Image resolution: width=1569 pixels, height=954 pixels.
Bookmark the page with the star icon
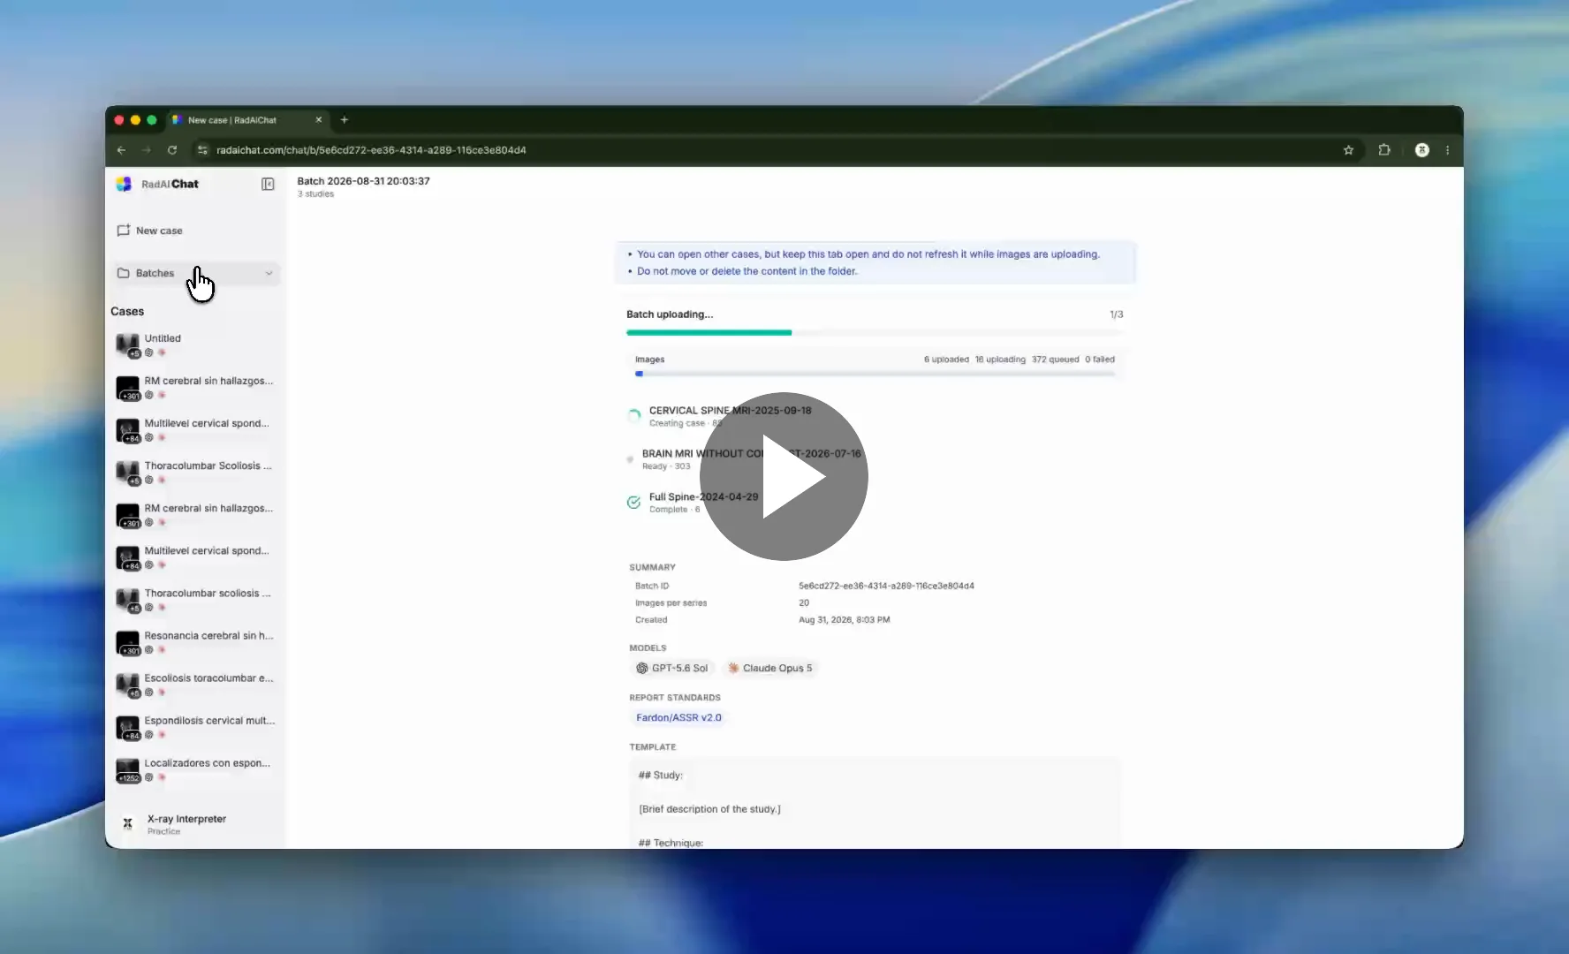pyautogui.click(x=1348, y=150)
